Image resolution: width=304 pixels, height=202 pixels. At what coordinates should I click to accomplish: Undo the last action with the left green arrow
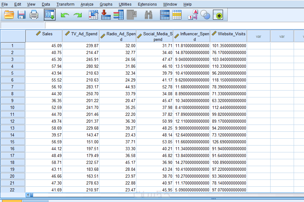[65, 15]
